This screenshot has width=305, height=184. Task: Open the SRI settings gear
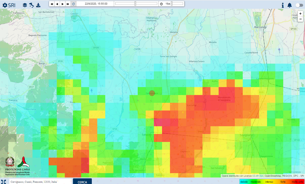pyautogui.click(x=5, y=5)
